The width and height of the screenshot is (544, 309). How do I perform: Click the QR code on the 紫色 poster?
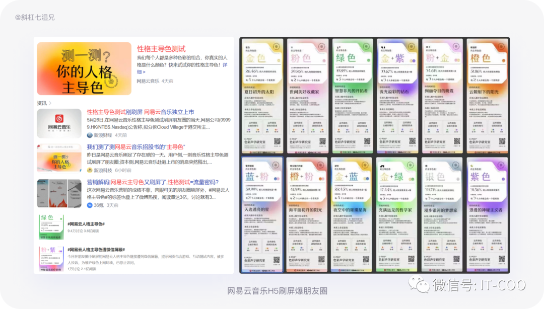[x=502, y=259]
